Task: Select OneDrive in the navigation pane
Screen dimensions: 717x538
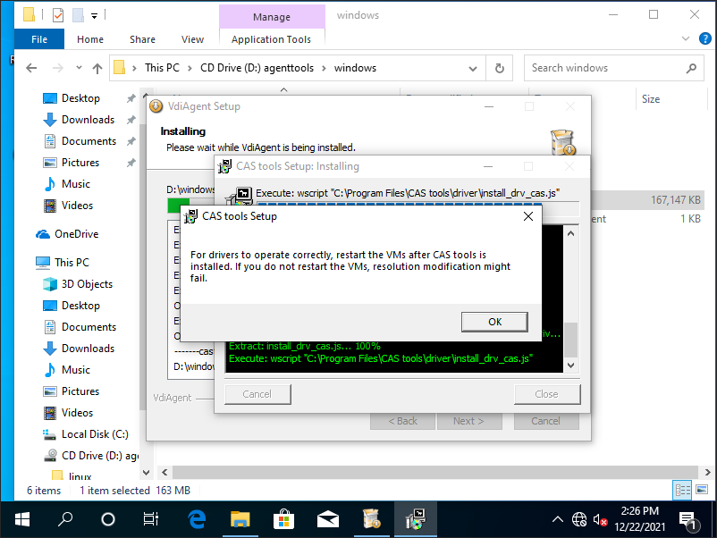Action: click(76, 234)
